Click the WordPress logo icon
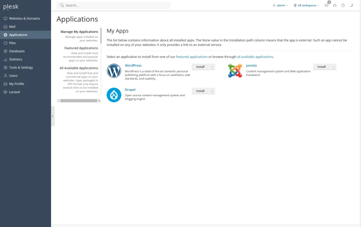The height and width of the screenshot is (227, 361). click(114, 71)
